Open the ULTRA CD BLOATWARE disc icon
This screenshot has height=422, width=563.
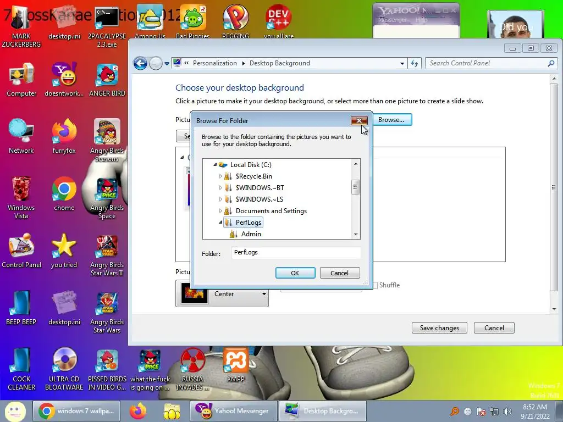click(x=64, y=369)
